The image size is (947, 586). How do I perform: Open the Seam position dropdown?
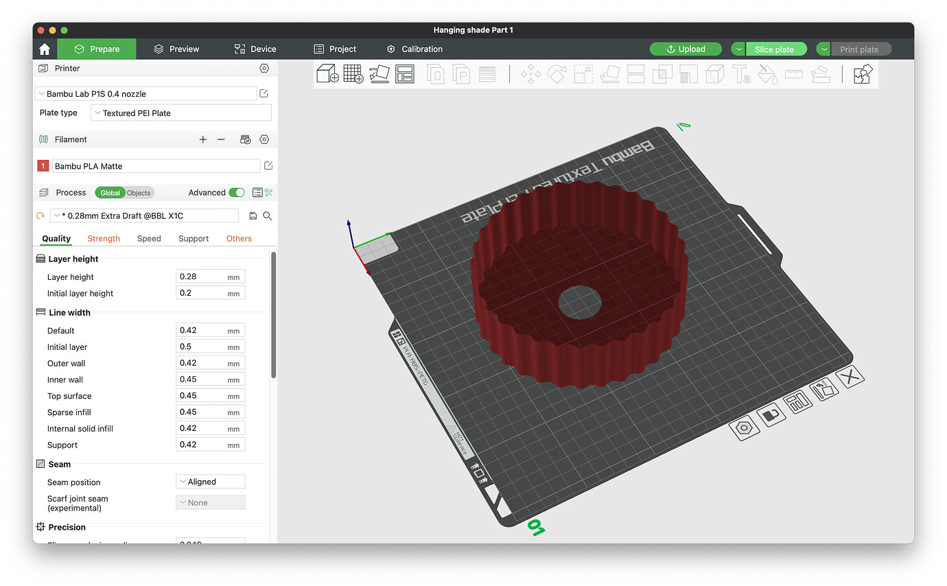coord(211,482)
